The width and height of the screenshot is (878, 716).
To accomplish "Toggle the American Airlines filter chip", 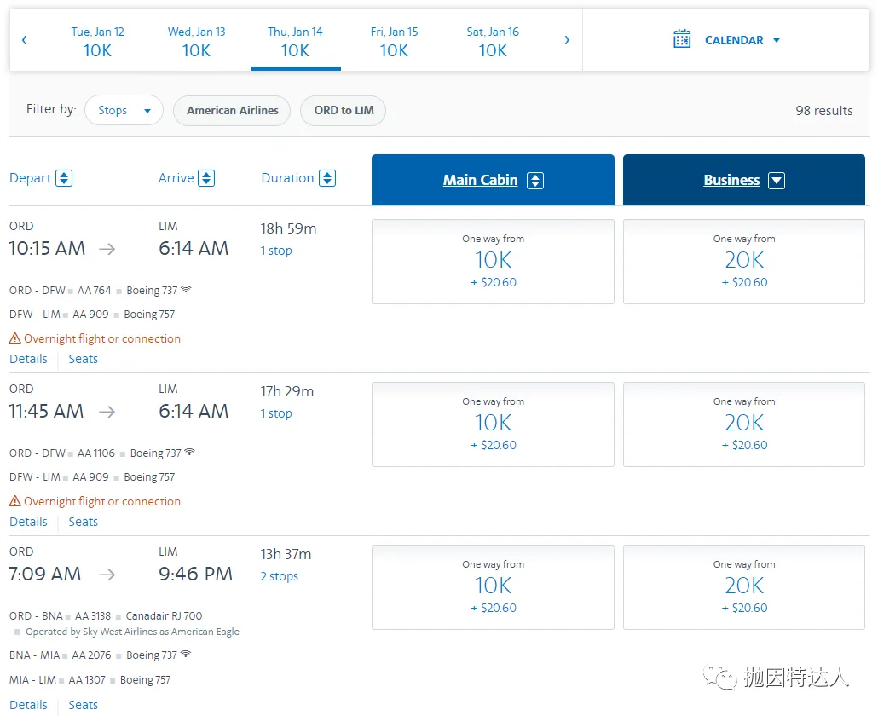I will [232, 111].
